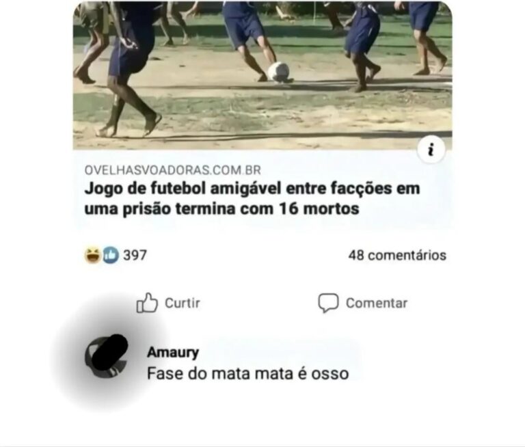Open the soccer match article image
The image size is (525, 447).
click(x=262, y=75)
